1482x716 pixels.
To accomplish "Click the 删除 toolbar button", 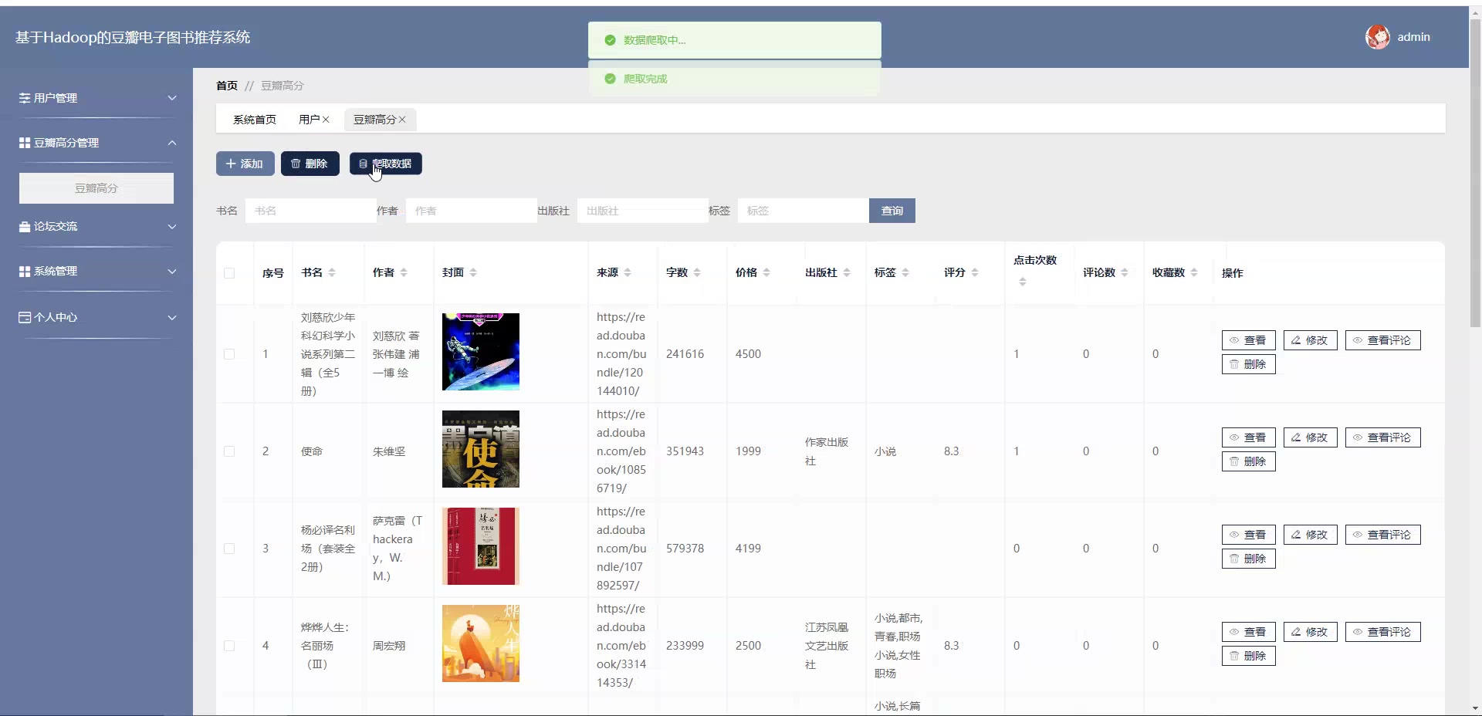I will [310, 164].
